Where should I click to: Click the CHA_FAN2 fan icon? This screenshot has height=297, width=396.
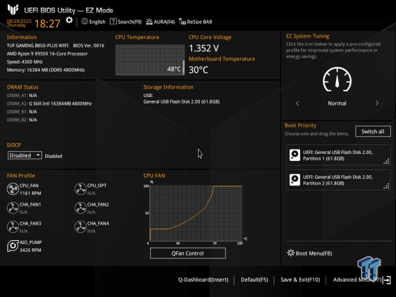(x=80, y=208)
